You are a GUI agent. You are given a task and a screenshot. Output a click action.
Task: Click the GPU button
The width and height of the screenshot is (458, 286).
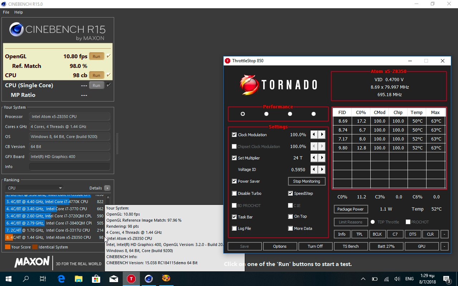coord(422,246)
